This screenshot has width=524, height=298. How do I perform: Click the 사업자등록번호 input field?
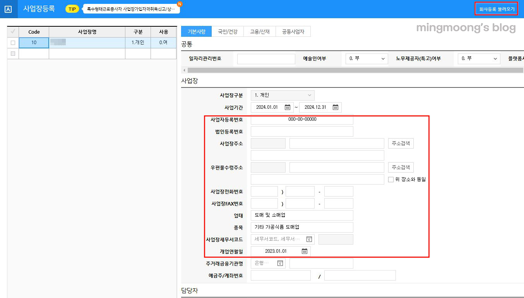point(302,119)
